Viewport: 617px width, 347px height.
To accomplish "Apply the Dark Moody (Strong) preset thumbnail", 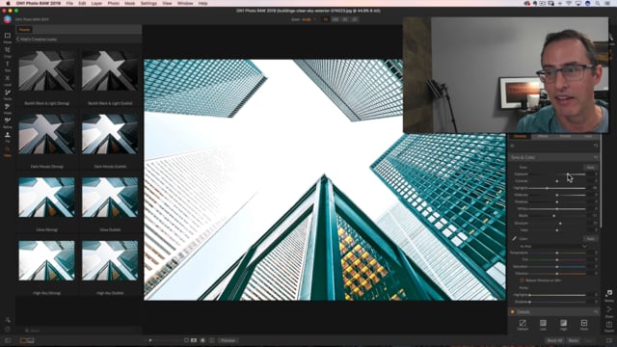I will tap(46, 134).
